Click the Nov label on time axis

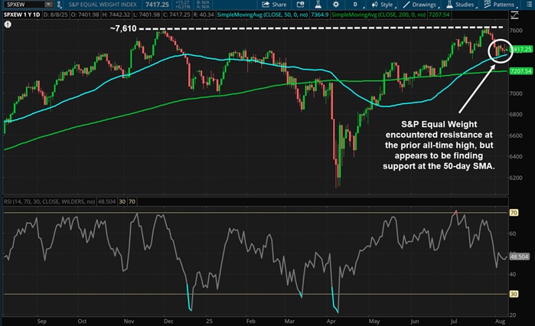129,321
